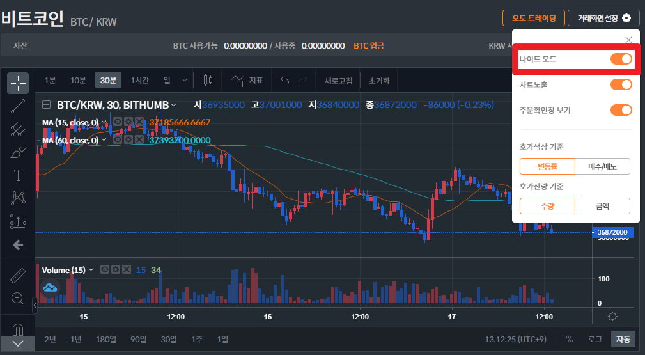Select 매수/매도 for order book color basis
Image resolution: width=645 pixels, height=355 pixels.
click(602, 166)
